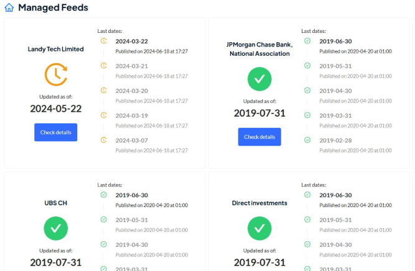Select the Landy Tech Limited feed name

(56, 49)
